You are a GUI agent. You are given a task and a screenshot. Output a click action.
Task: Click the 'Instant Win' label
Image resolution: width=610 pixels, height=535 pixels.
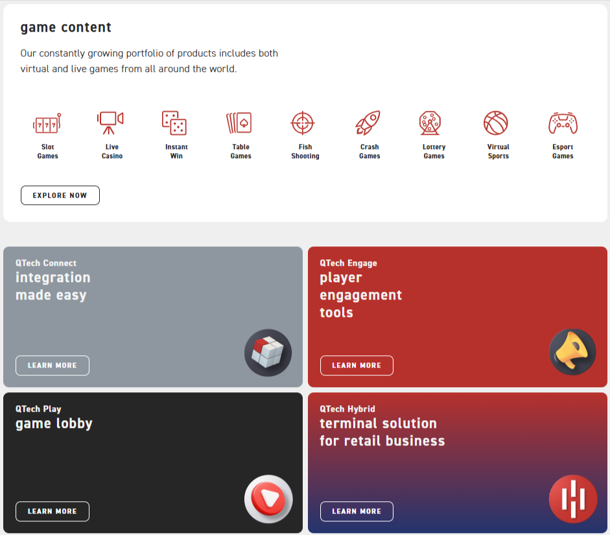click(x=176, y=151)
